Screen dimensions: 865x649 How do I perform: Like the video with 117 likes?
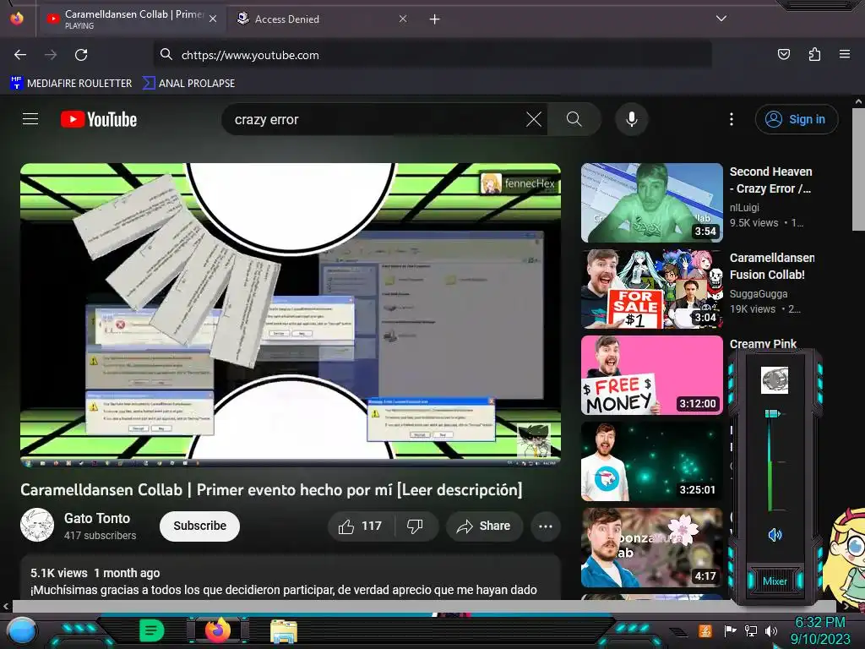tap(361, 526)
